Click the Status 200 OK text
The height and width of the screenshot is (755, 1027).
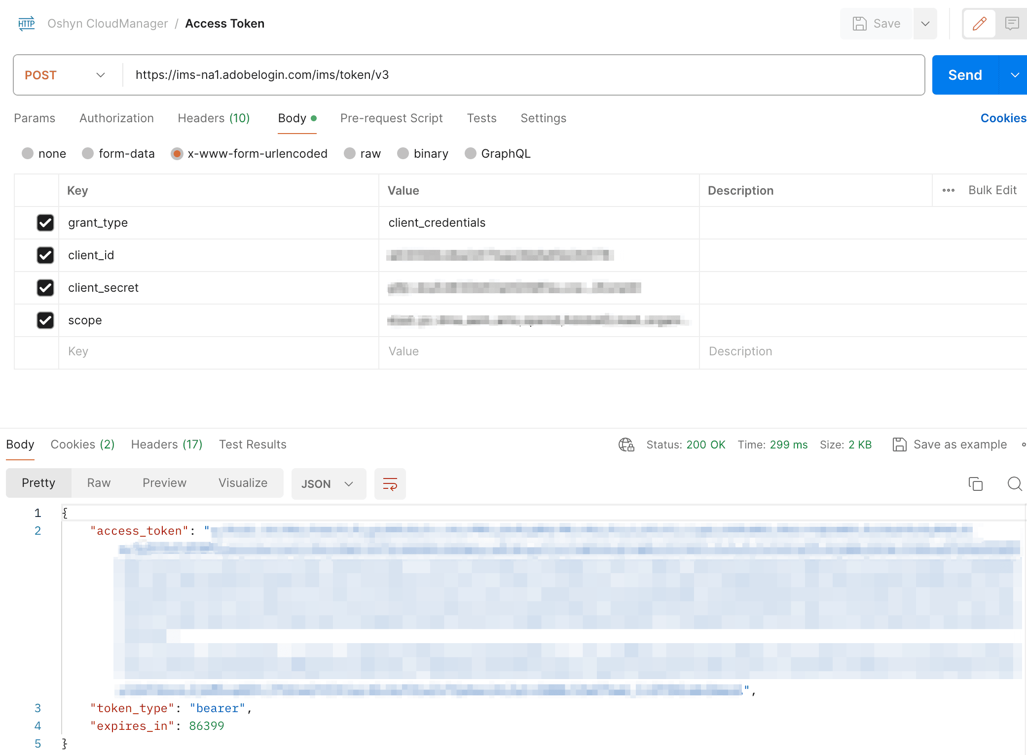pos(686,445)
